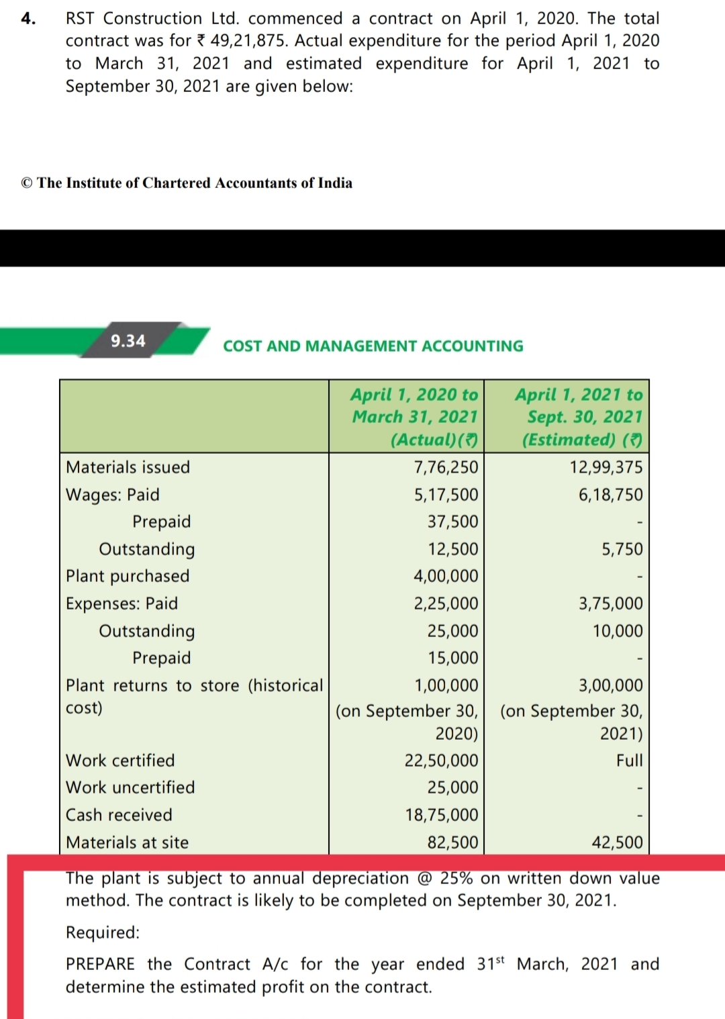The width and height of the screenshot is (725, 1019).
Task: Select the Wages: Paid row label
Action: point(113,495)
